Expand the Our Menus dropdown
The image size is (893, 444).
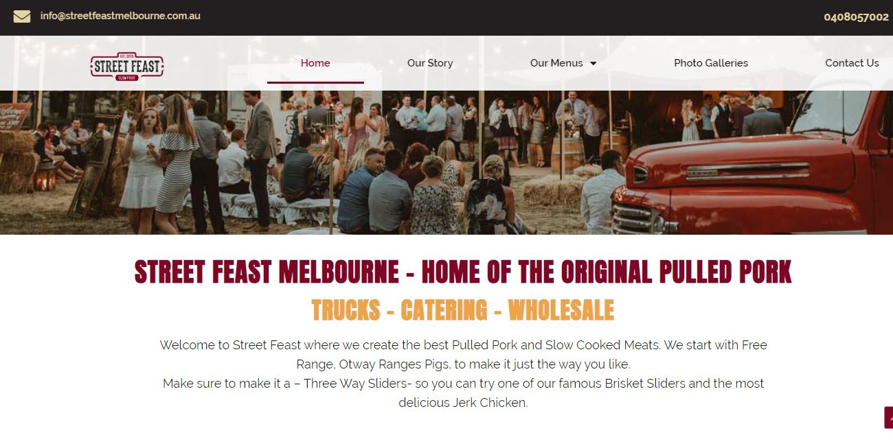(563, 63)
